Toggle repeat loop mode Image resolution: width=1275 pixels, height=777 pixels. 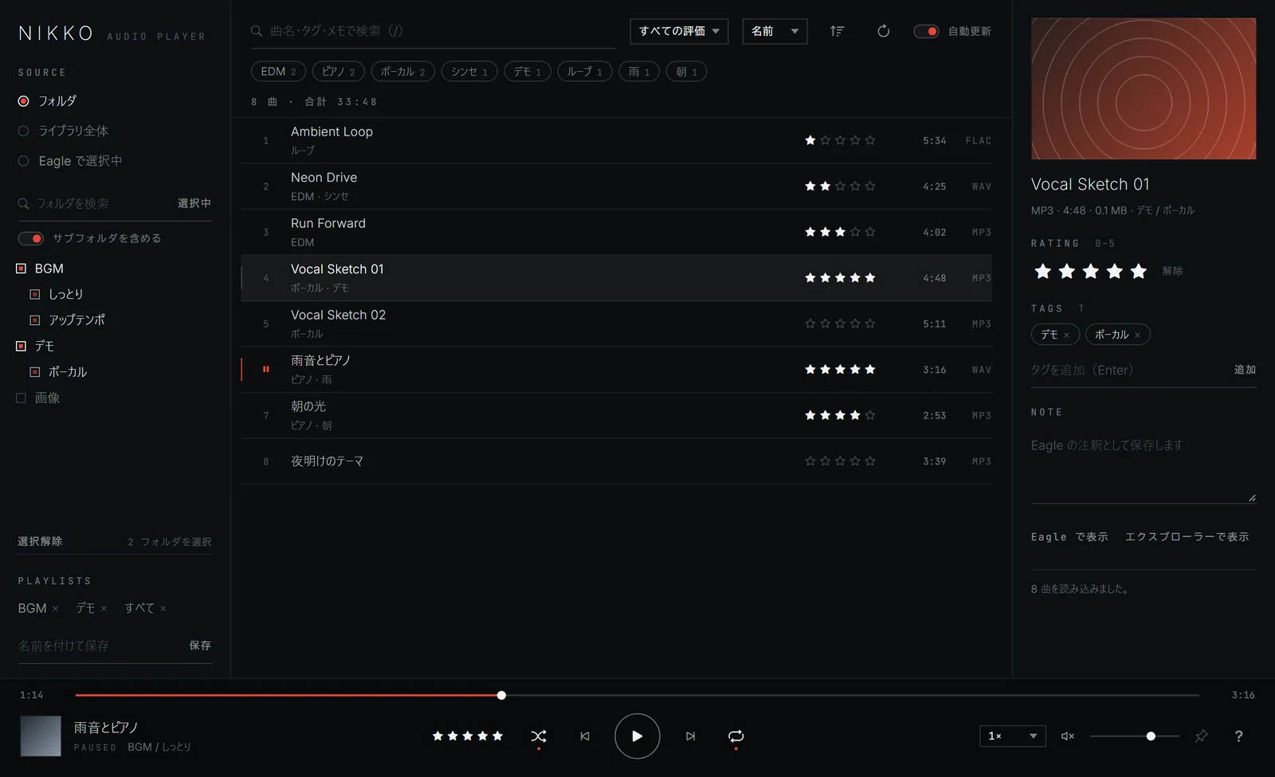pyautogui.click(x=736, y=736)
